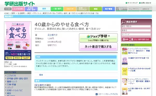This screenshot has width=156, height=96.
Task: Open the YOGAポーズ全集 book thumbnail
Action: [x=125, y=72]
